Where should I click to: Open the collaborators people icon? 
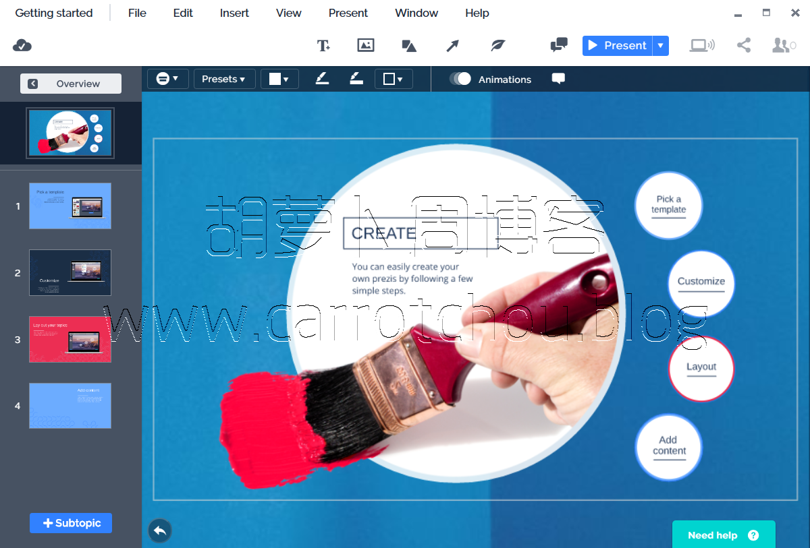(x=784, y=45)
